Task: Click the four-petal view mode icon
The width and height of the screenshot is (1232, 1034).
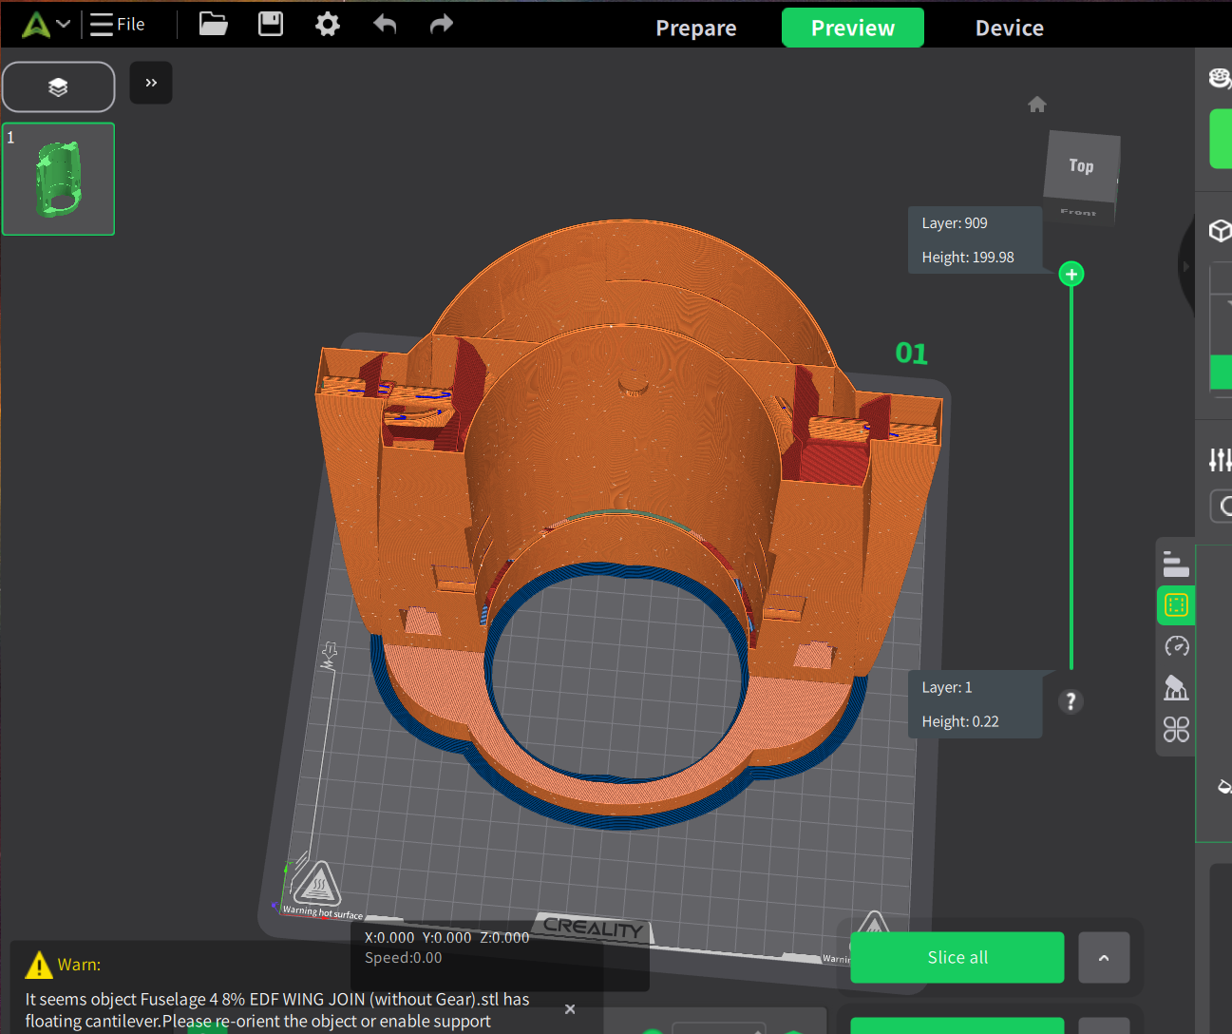Action: coord(1176,729)
